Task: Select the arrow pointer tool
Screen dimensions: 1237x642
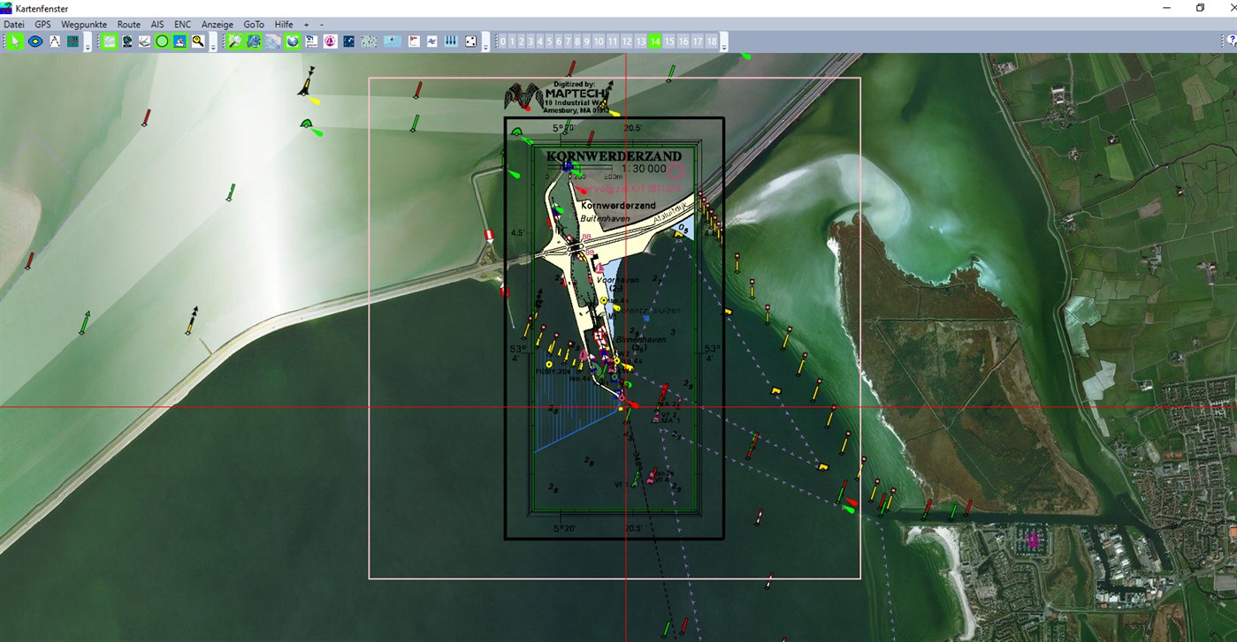Action: click(16, 41)
